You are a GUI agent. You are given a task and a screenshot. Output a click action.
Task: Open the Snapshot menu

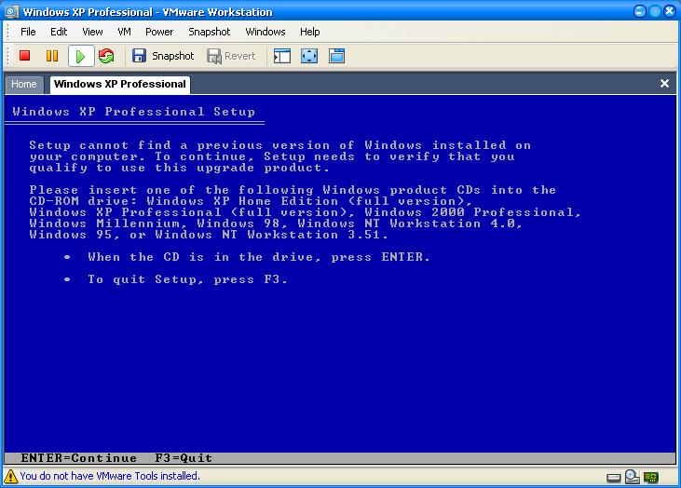(x=209, y=32)
